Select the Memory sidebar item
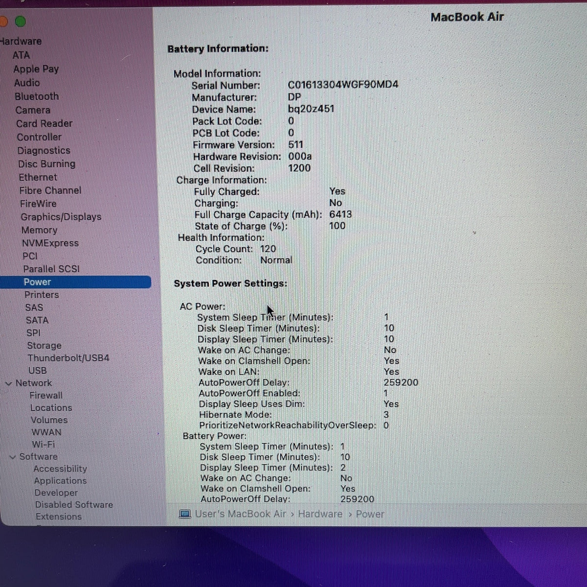This screenshot has width=587, height=587. [39, 230]
